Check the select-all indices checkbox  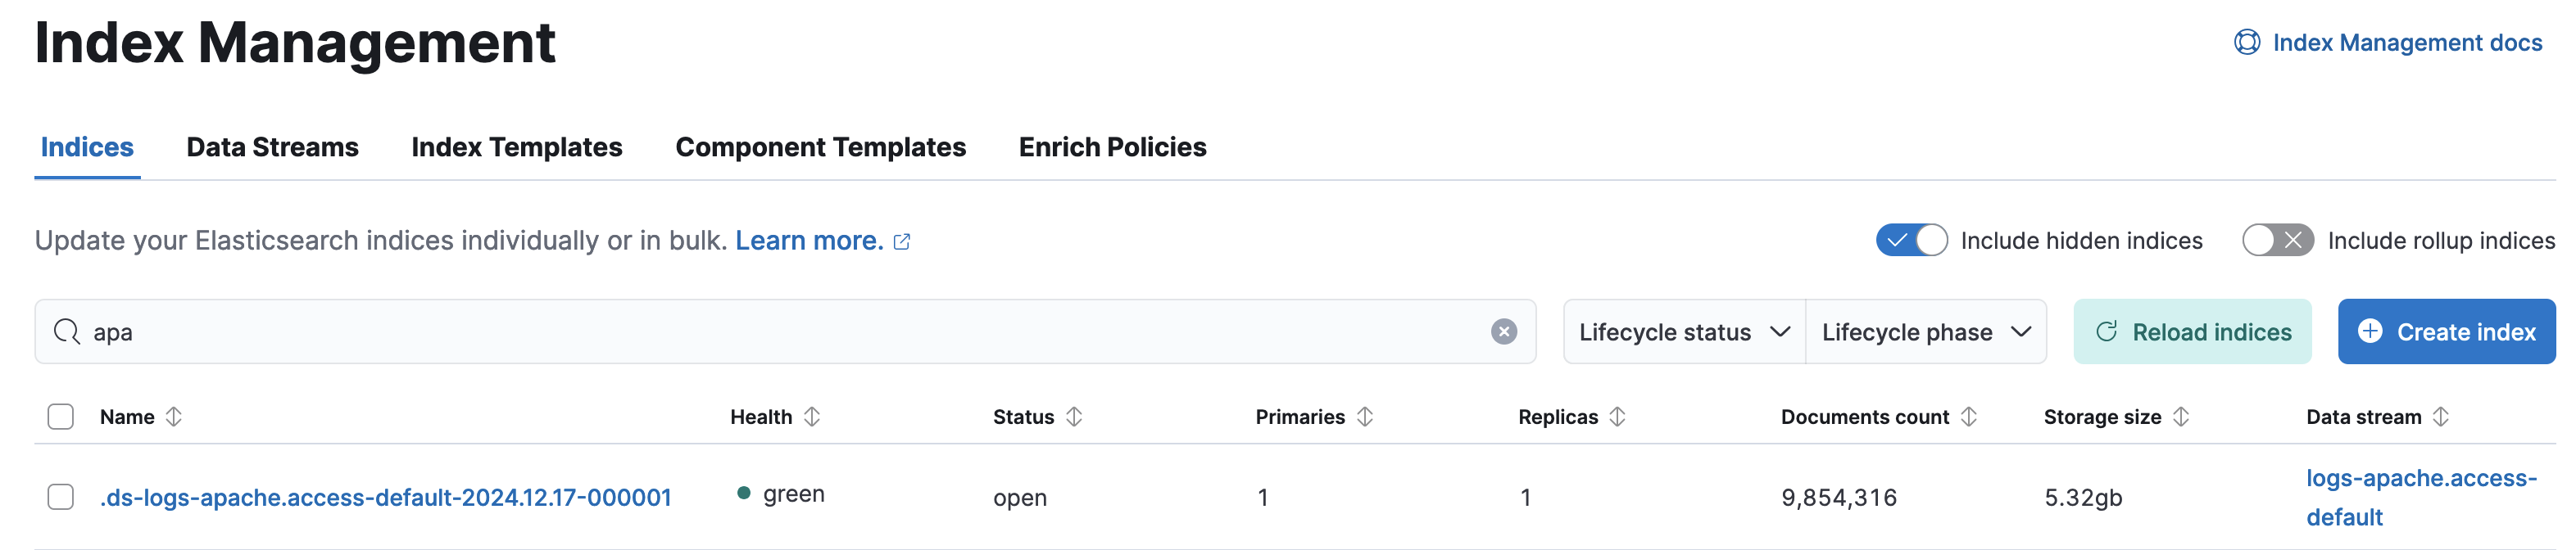[x=61, y=417]
